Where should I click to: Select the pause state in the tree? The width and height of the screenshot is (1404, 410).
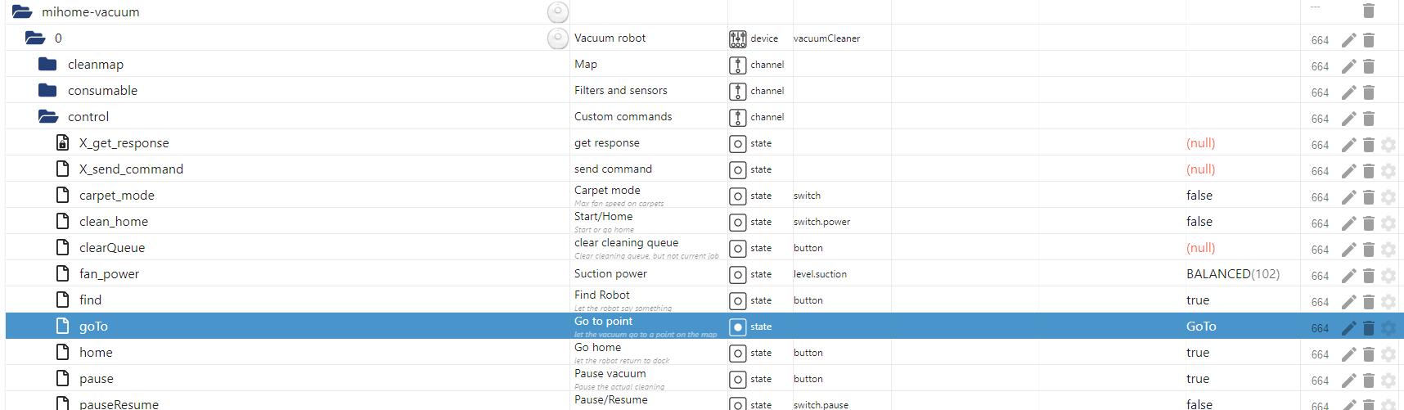click(x=97, y=379)
